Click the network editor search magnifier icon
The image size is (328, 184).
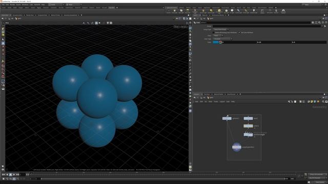[x=323, y=102]
